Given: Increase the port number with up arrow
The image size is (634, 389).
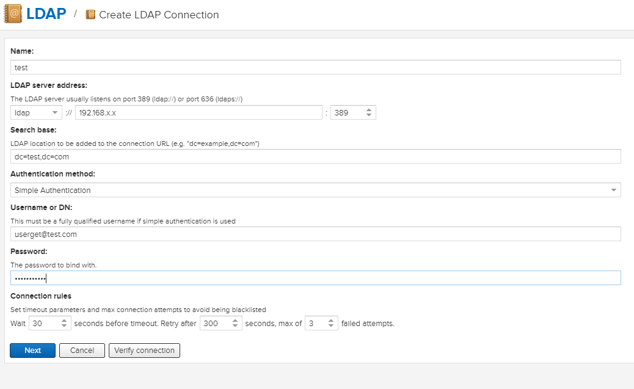Looking at the screenshot, I should 369,110.
